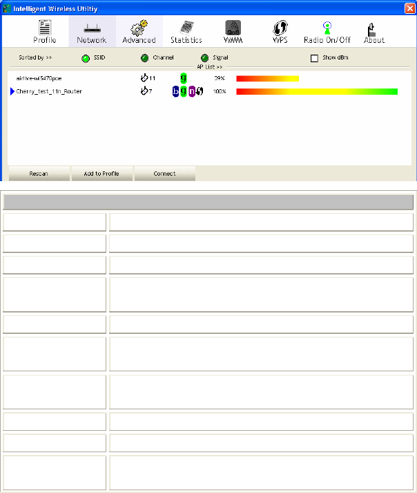Switch to the Advanced tab label
This screenshot has width=417, height=493.
(139, 40)
